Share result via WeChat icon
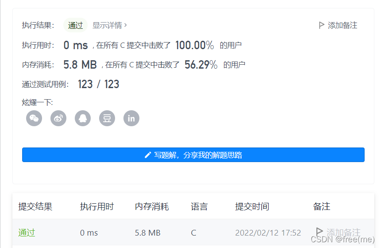381x248 pixels. (34, 118)
